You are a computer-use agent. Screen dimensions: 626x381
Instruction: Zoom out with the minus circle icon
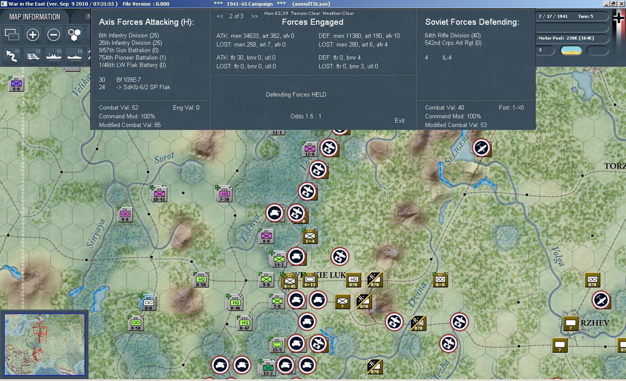53,34
